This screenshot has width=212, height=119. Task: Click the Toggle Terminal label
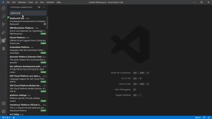123,95
